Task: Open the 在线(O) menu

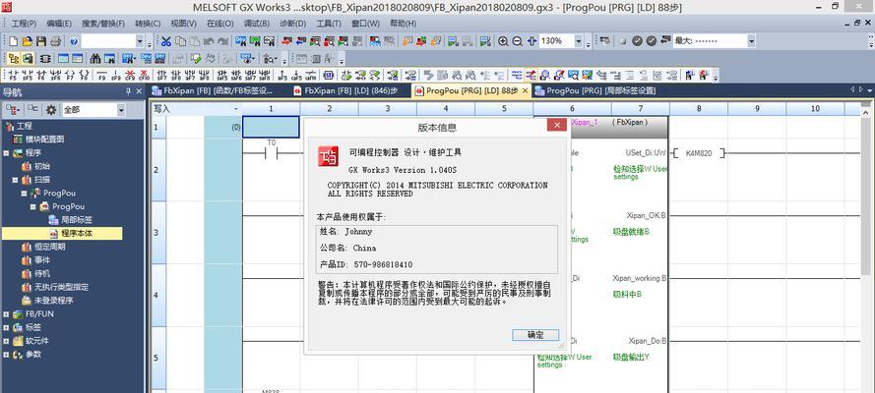Action: 220,24
